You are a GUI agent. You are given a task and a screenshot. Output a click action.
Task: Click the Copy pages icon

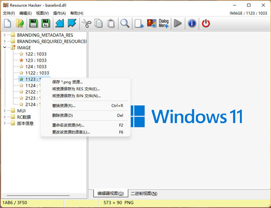(x=98, y=23)
